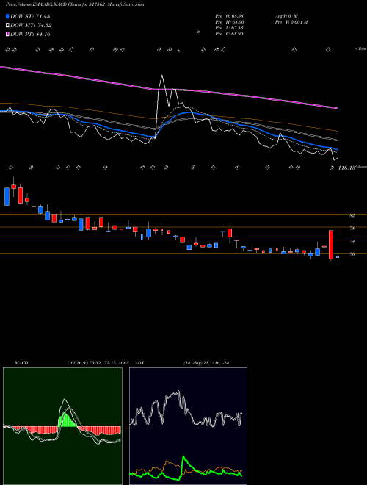Click the 'MACD:' panel title
This screenshot has height=485, width=367.
click(x=22, y=363)
